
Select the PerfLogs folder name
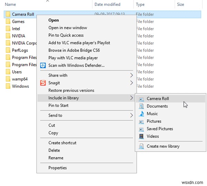[x=20, y=50]
